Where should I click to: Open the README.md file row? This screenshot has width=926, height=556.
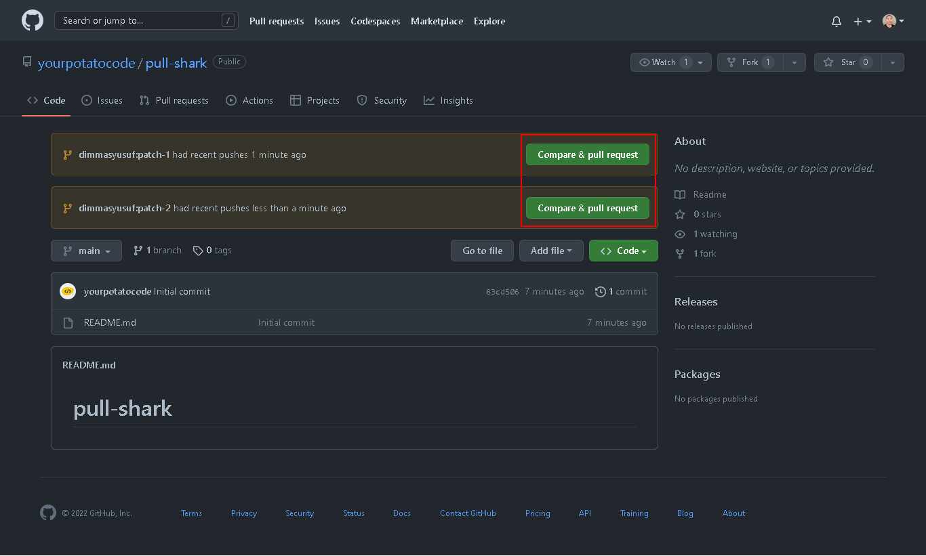coord(354,322)
